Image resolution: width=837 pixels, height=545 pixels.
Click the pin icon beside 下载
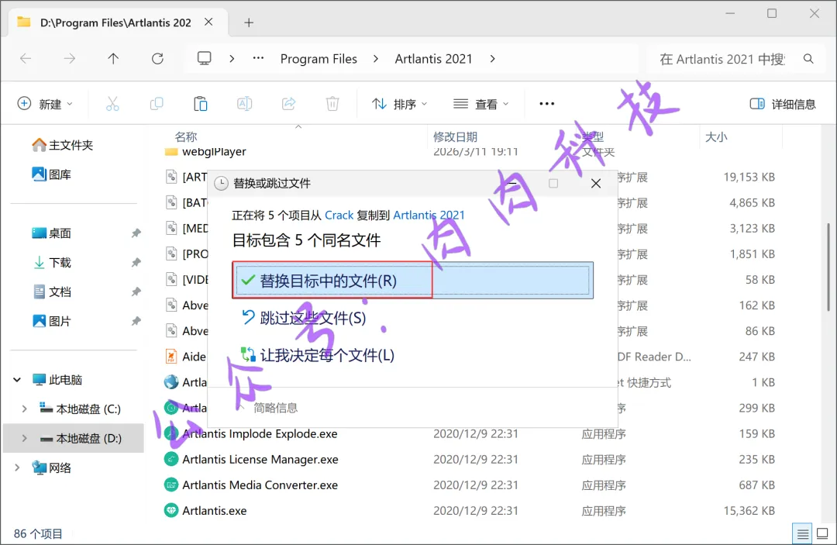(x=136, y=263)
